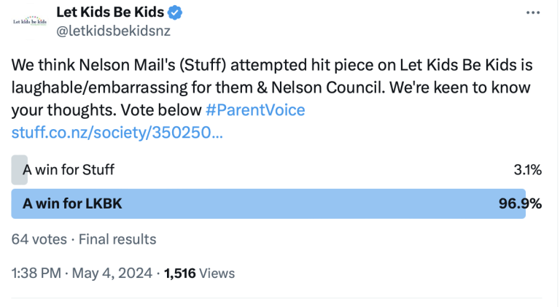Select the "A win for LKBK" poll option
Viewport: 560px width, 307px height.
[x=73, y=203]
